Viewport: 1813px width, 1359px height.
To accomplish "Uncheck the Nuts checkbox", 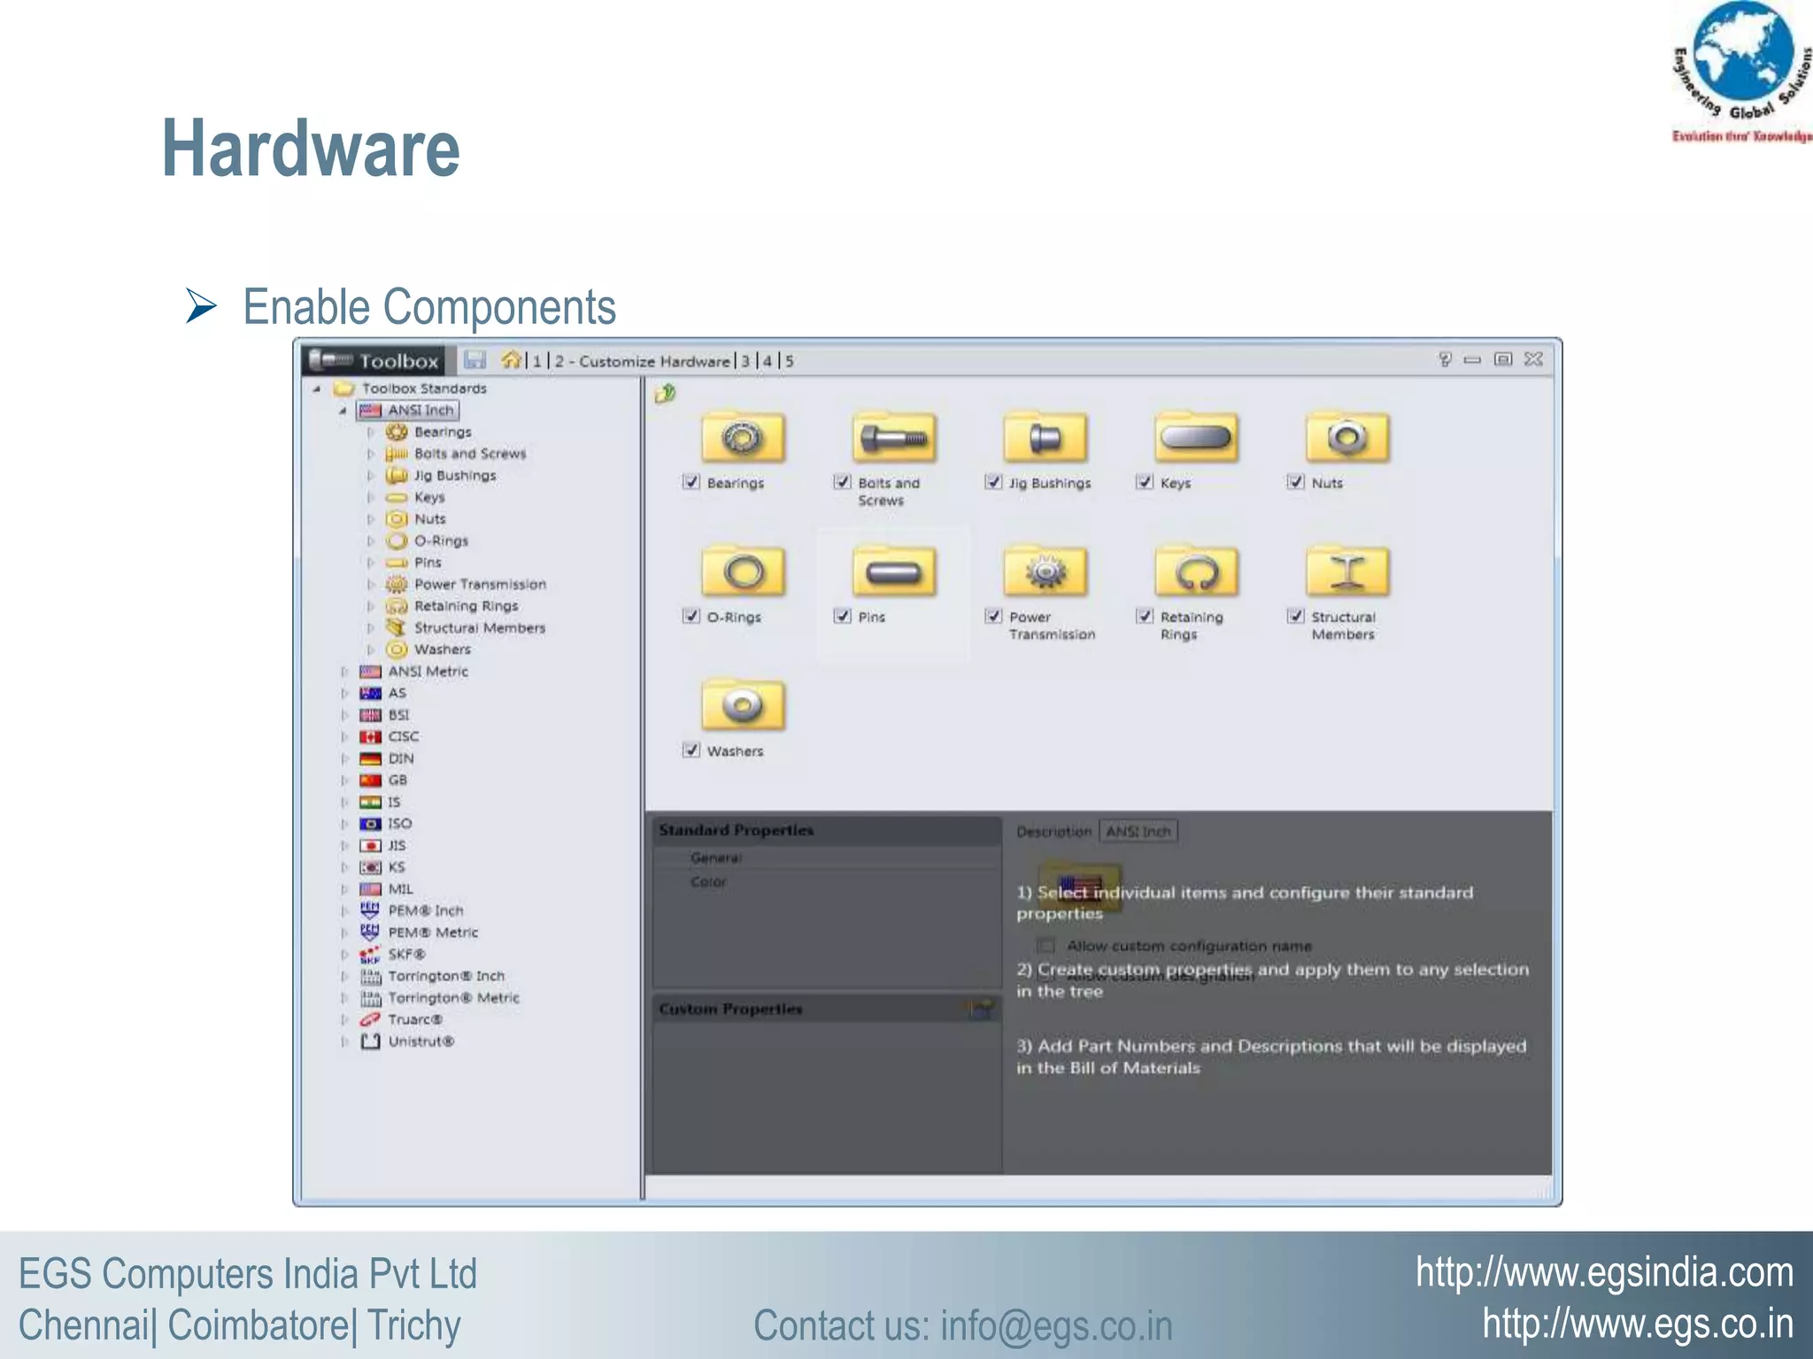I will coord(1296,482).
